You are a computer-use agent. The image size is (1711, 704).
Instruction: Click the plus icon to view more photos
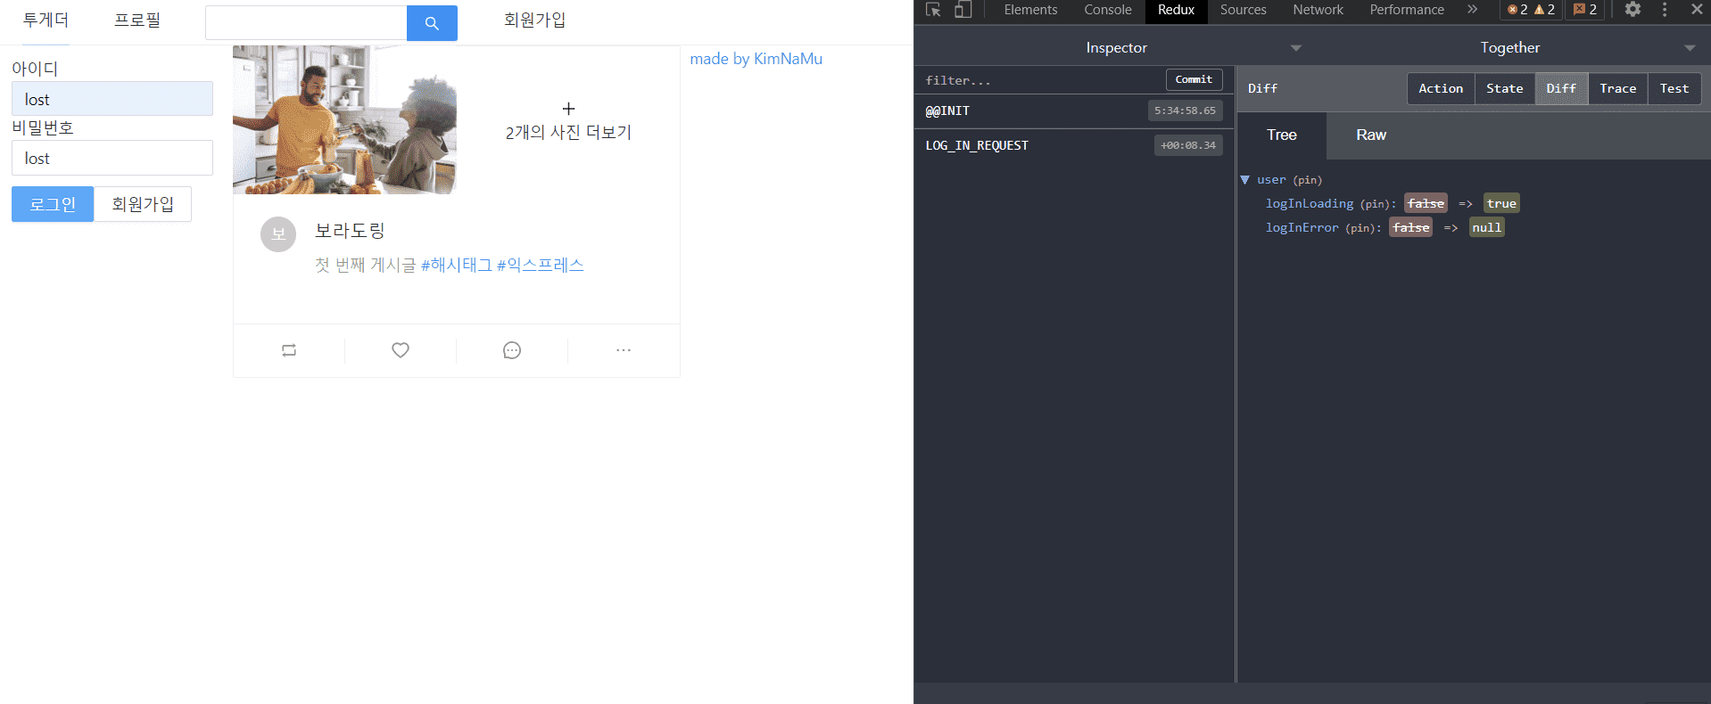[568, 109]
